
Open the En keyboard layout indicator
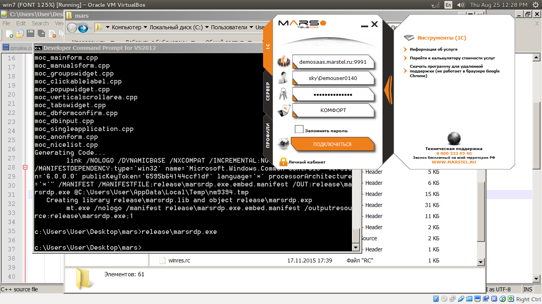448,5
